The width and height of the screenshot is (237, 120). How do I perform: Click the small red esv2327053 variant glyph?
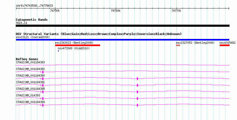coord(178,45)
